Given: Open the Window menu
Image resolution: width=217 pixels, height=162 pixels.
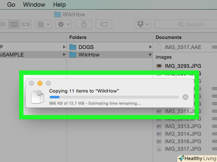Looking at the screenshot, I should click(x=34, y=5).
